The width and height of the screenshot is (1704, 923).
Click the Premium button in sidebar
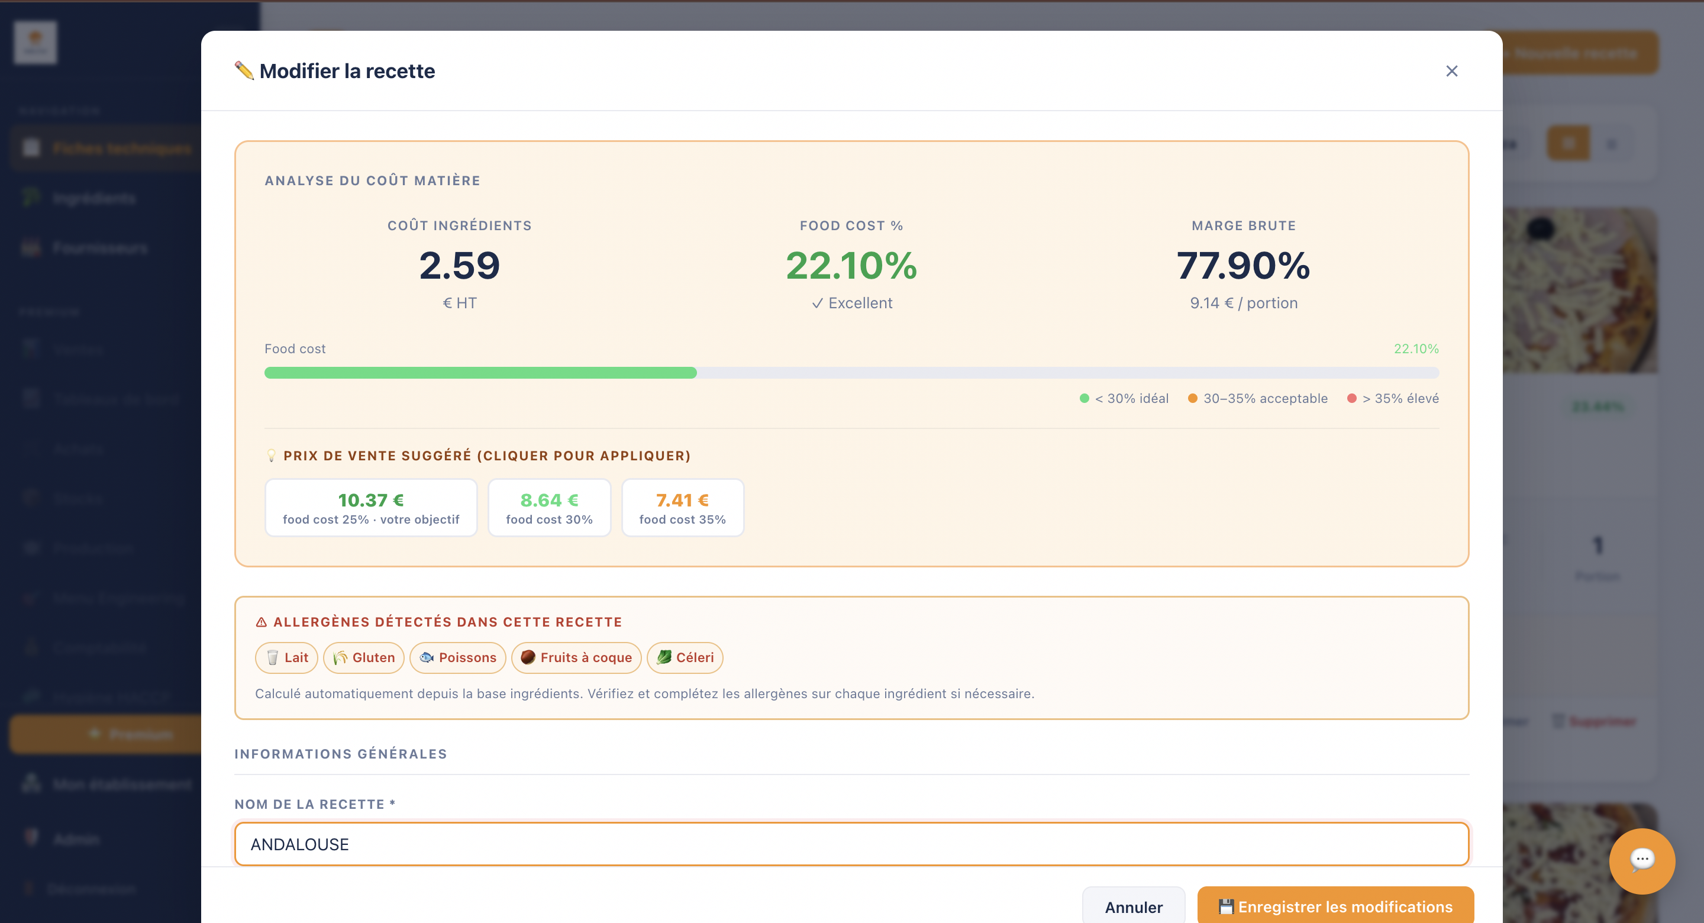pos(106,734)
